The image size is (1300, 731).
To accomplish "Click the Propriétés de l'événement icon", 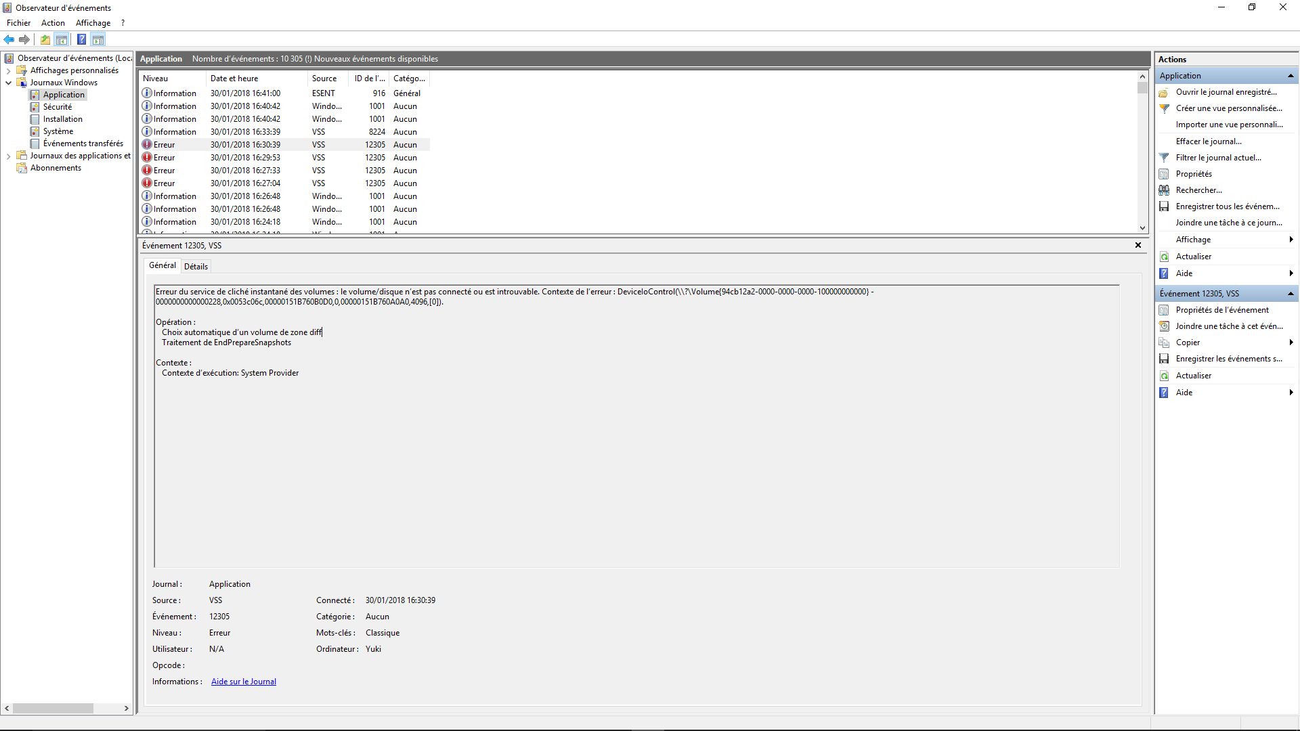I will [x=1164, y=310].
